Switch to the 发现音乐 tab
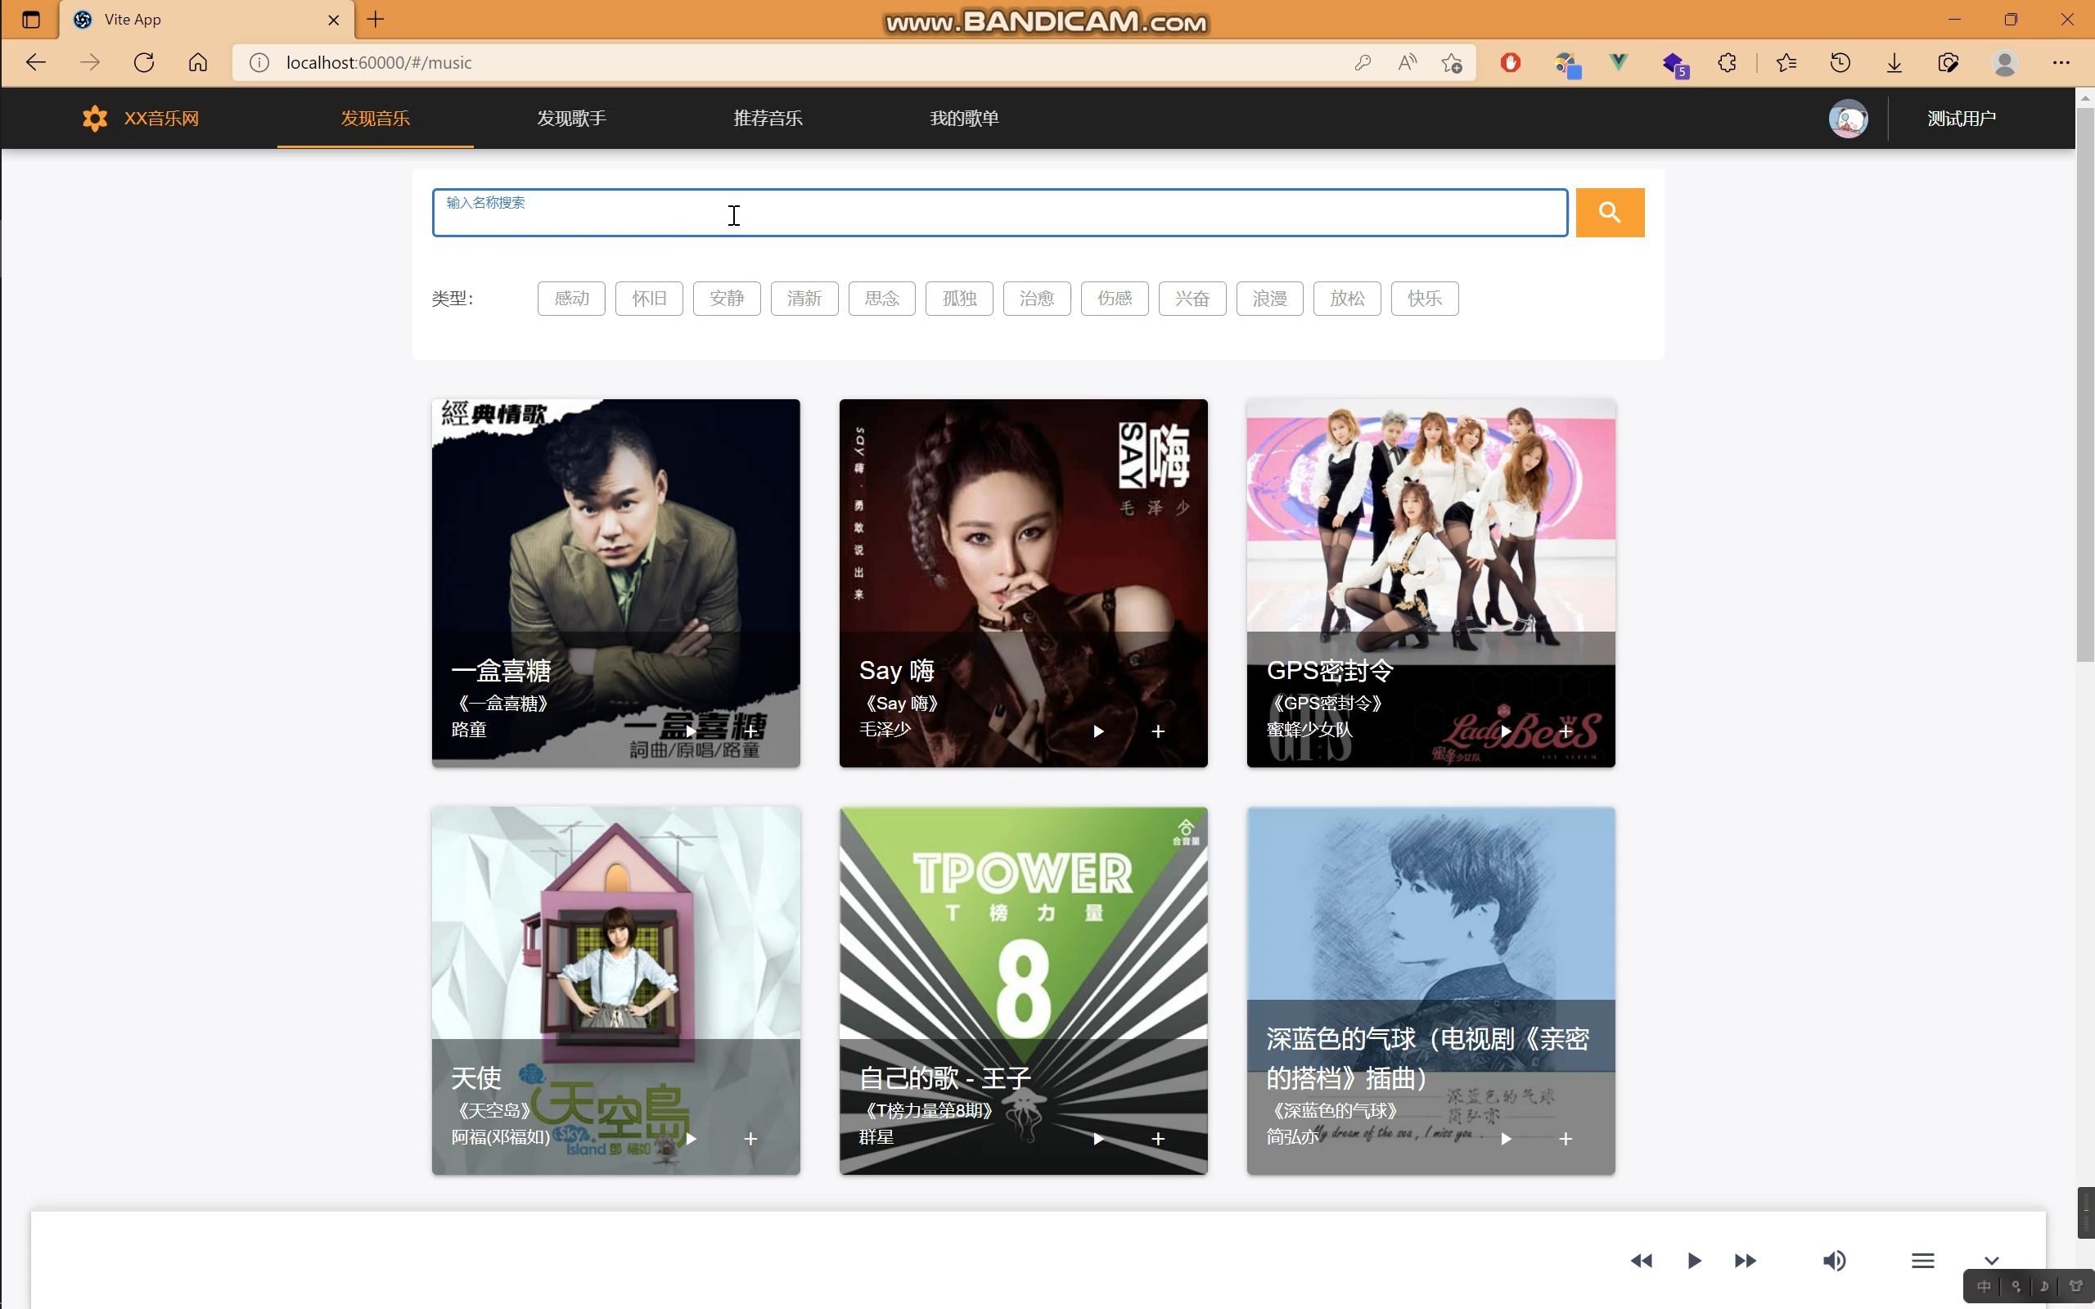2095x1309 pixels. tap(375, 118)
